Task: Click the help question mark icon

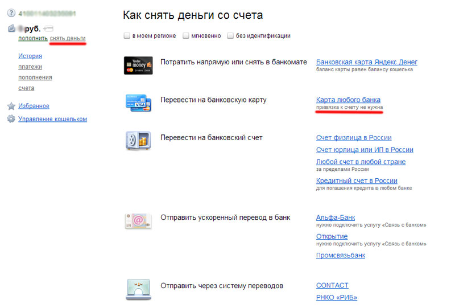Action: click(11, 13)
